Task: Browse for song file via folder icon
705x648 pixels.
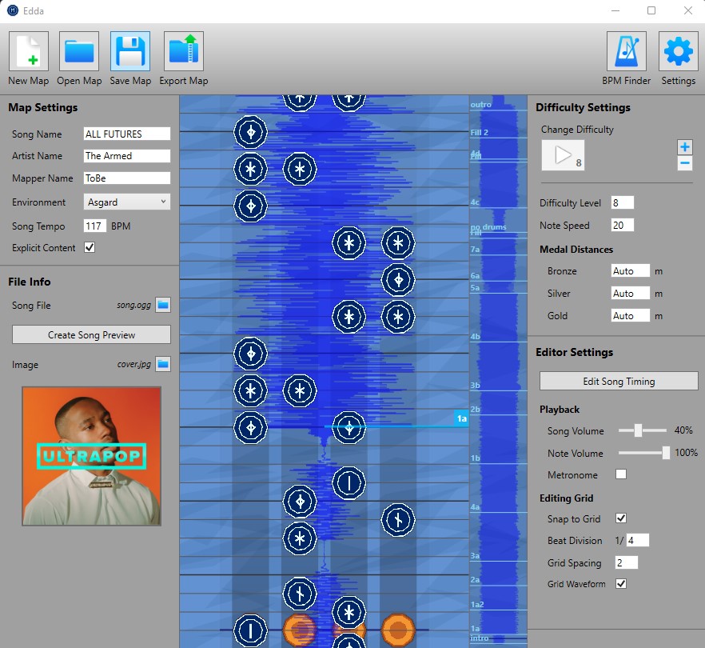Action: [163, 305]
